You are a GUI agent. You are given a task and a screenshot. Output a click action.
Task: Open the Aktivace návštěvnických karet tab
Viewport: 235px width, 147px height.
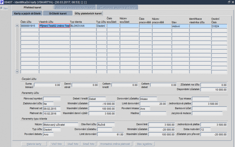(75, 7)
